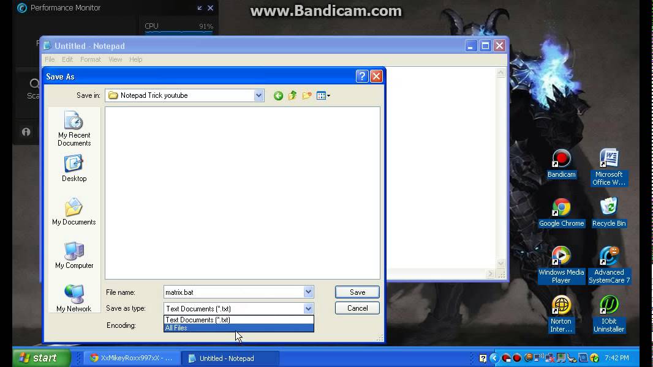Click the Cancel button

(x=357, y=308)
